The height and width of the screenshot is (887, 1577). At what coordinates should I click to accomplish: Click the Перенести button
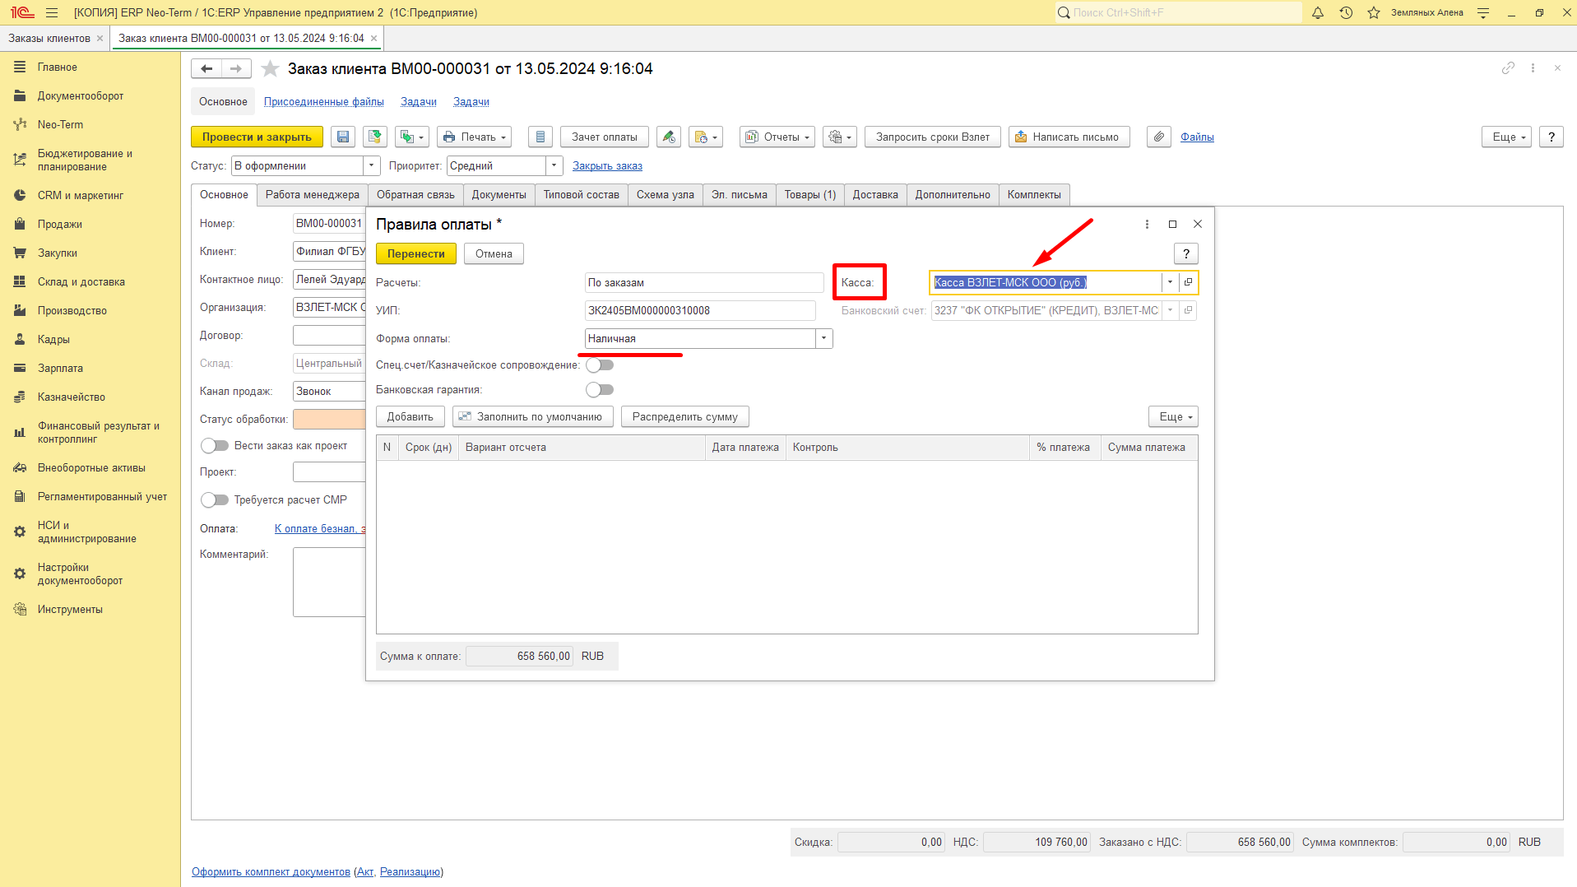[416, 254]
